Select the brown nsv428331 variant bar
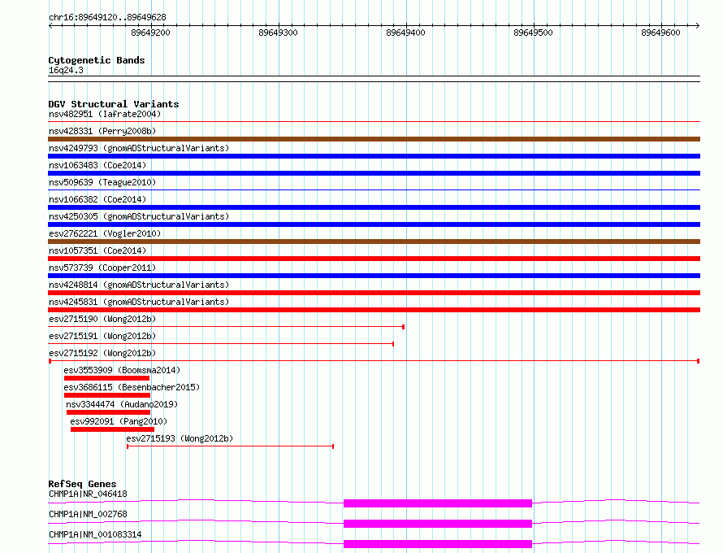The height and width of the screenshot is (553, 723). coord(374,139)
